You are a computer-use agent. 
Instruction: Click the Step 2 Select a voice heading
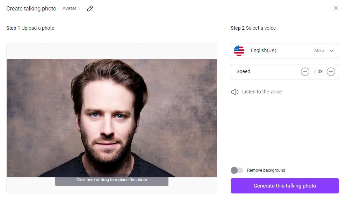coord(253,28)
